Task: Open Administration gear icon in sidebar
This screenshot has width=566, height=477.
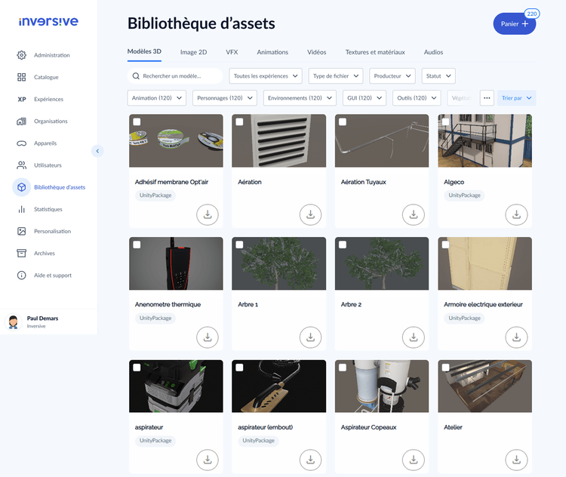Action: (x=22, y=55)
